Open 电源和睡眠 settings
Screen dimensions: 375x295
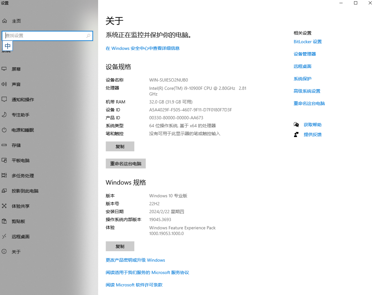23,130
